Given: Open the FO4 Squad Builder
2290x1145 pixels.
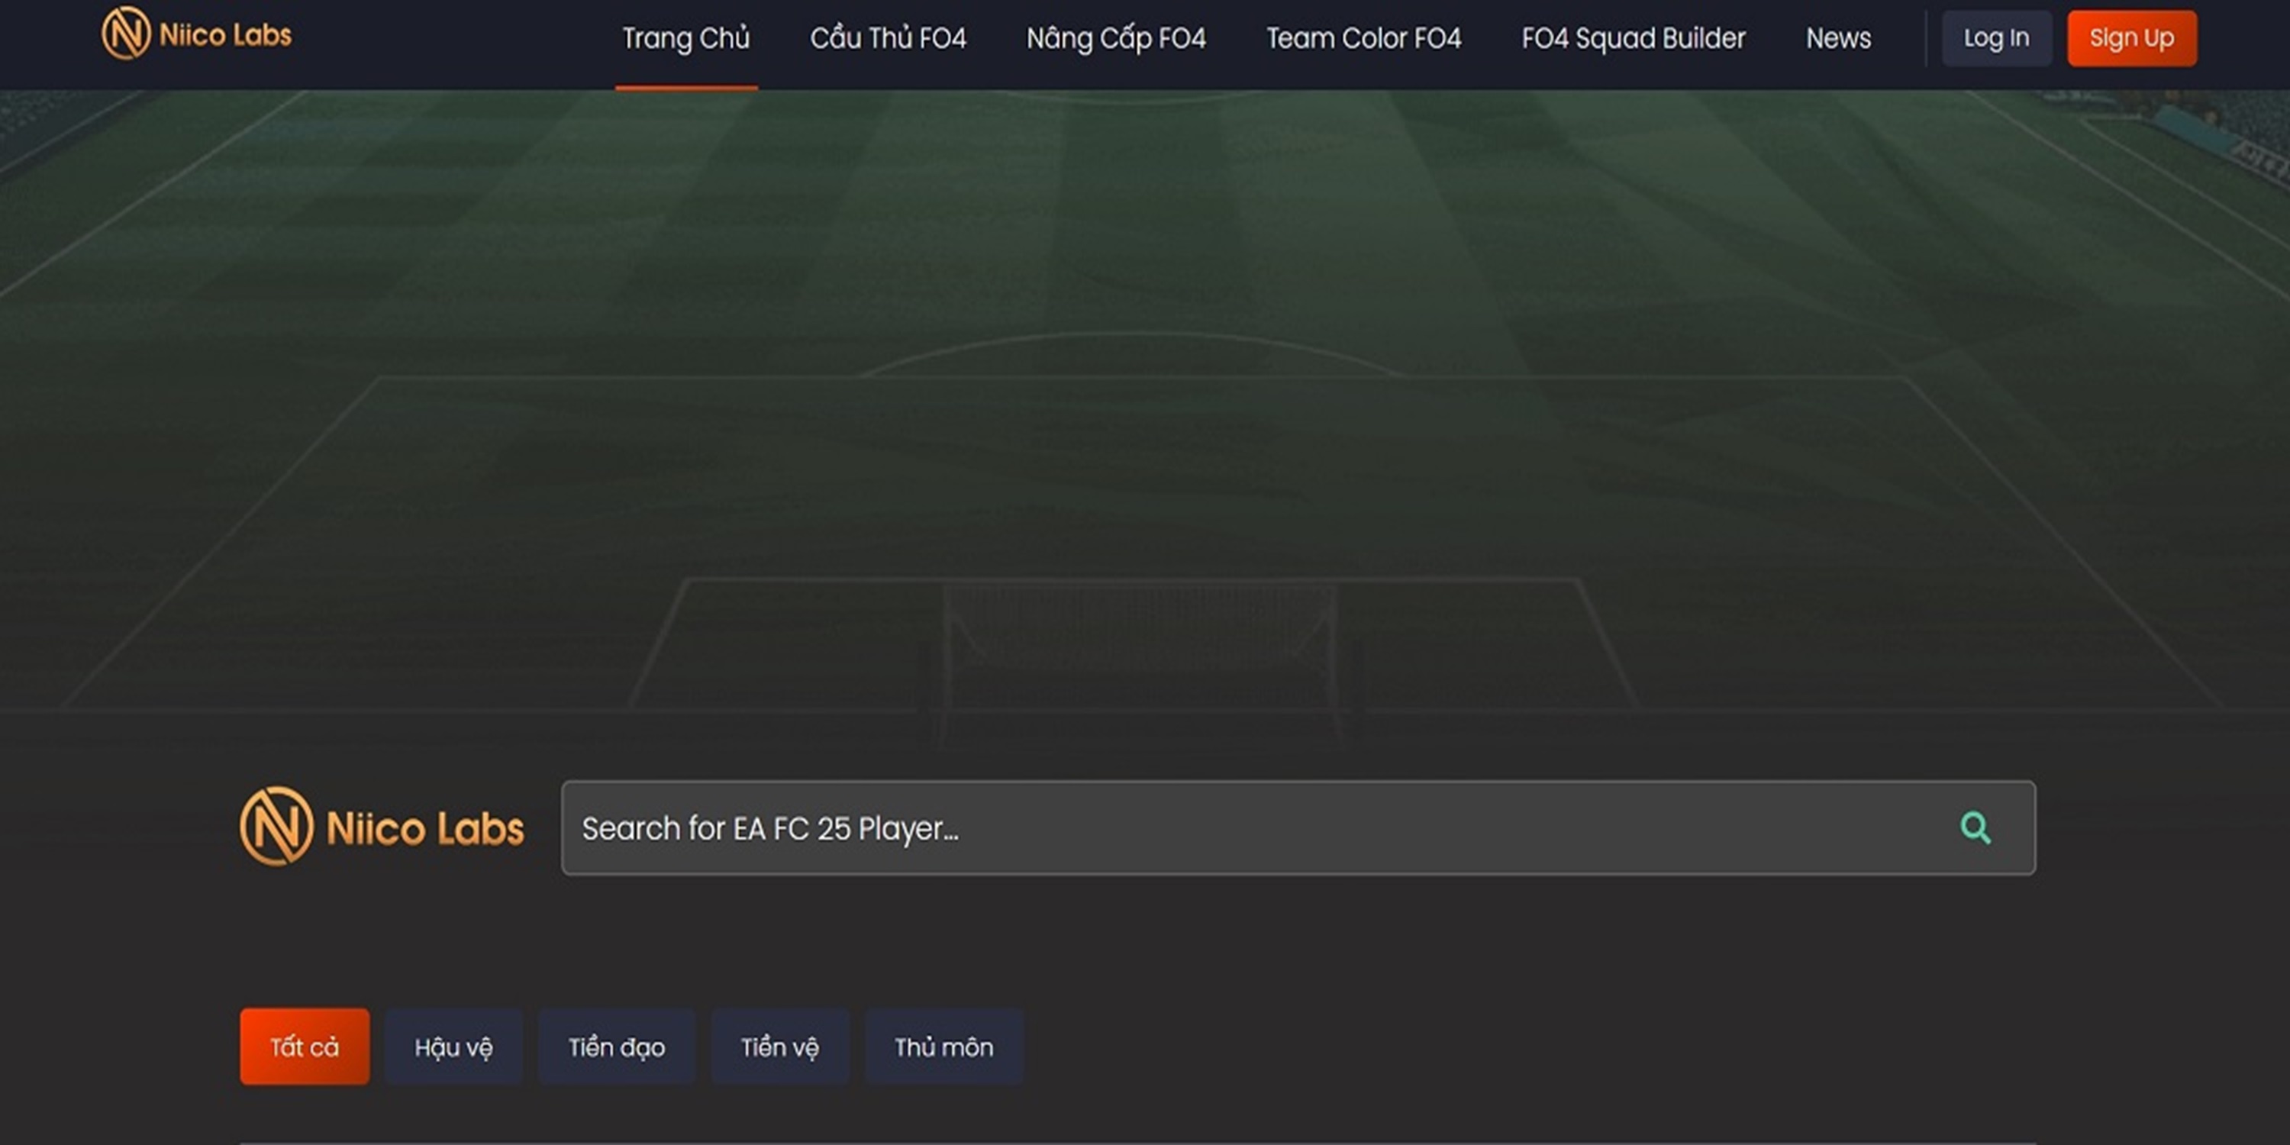Looking at the screenshot, I should tap(1634, 38).
